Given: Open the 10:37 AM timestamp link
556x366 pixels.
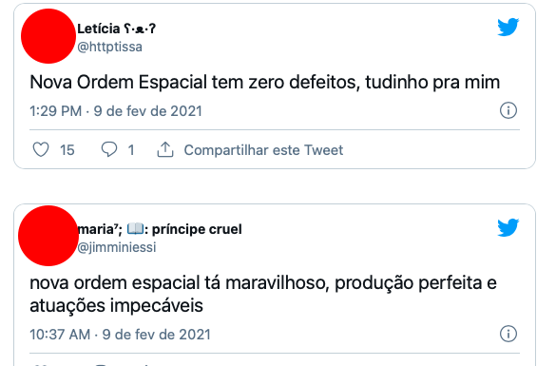Looking at the screenshot, I should click(120, 335).
